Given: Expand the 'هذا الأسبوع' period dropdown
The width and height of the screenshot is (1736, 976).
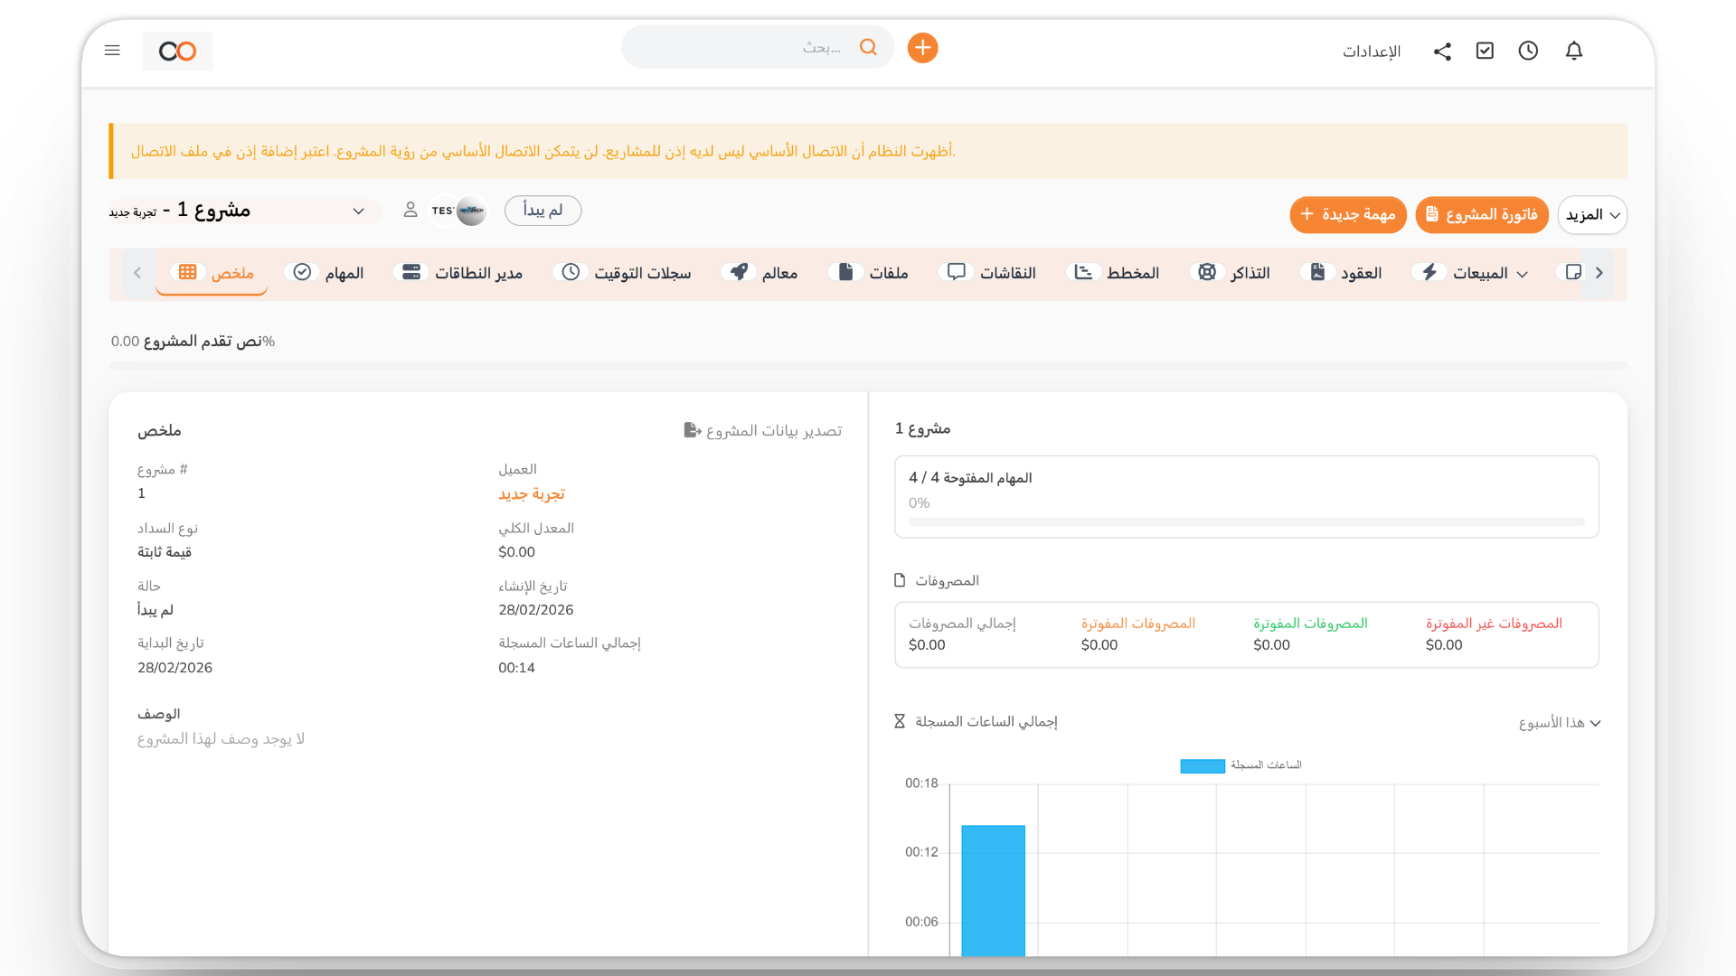Looking at the screenshot, I should [x=1559, y=723].
